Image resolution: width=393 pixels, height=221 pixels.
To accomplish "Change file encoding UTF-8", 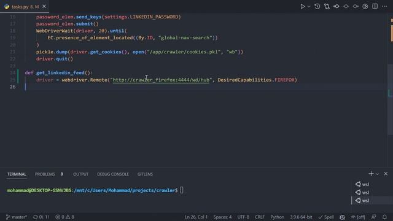I will 243,217.
